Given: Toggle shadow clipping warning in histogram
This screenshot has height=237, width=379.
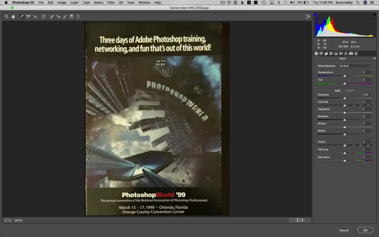Looking at the screenshot, I should click(316, 15).
